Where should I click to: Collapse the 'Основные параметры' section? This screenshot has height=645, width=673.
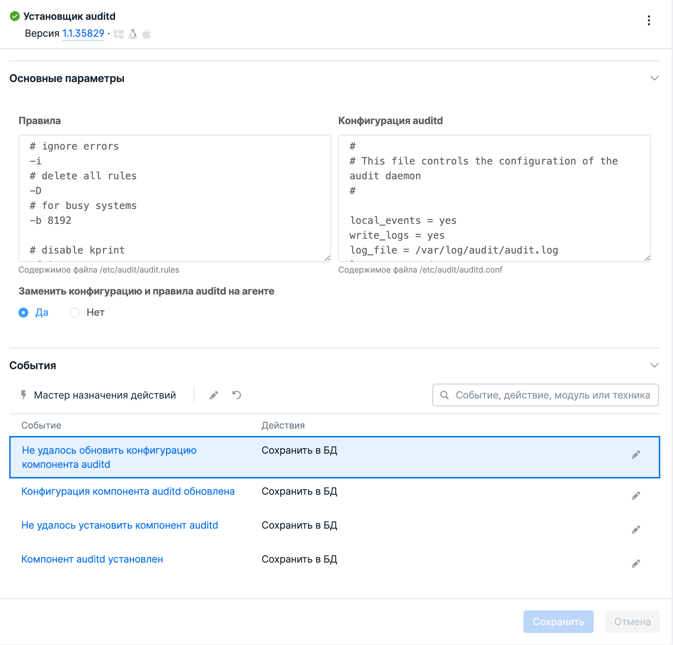tap(654, 78)
